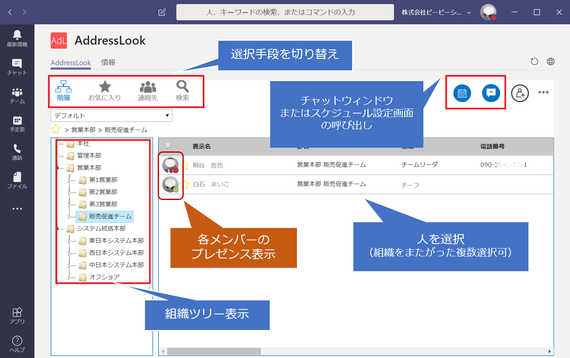The image size is (570, 358).
Task: Switch to the AddressLook tab
Action: click(x=71, y=63)
